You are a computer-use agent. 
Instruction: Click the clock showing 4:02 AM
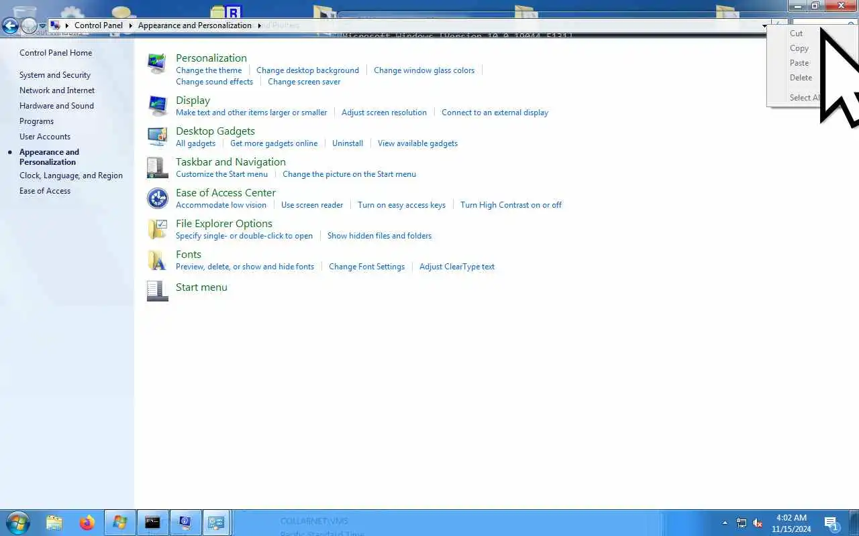click(791, 518)
